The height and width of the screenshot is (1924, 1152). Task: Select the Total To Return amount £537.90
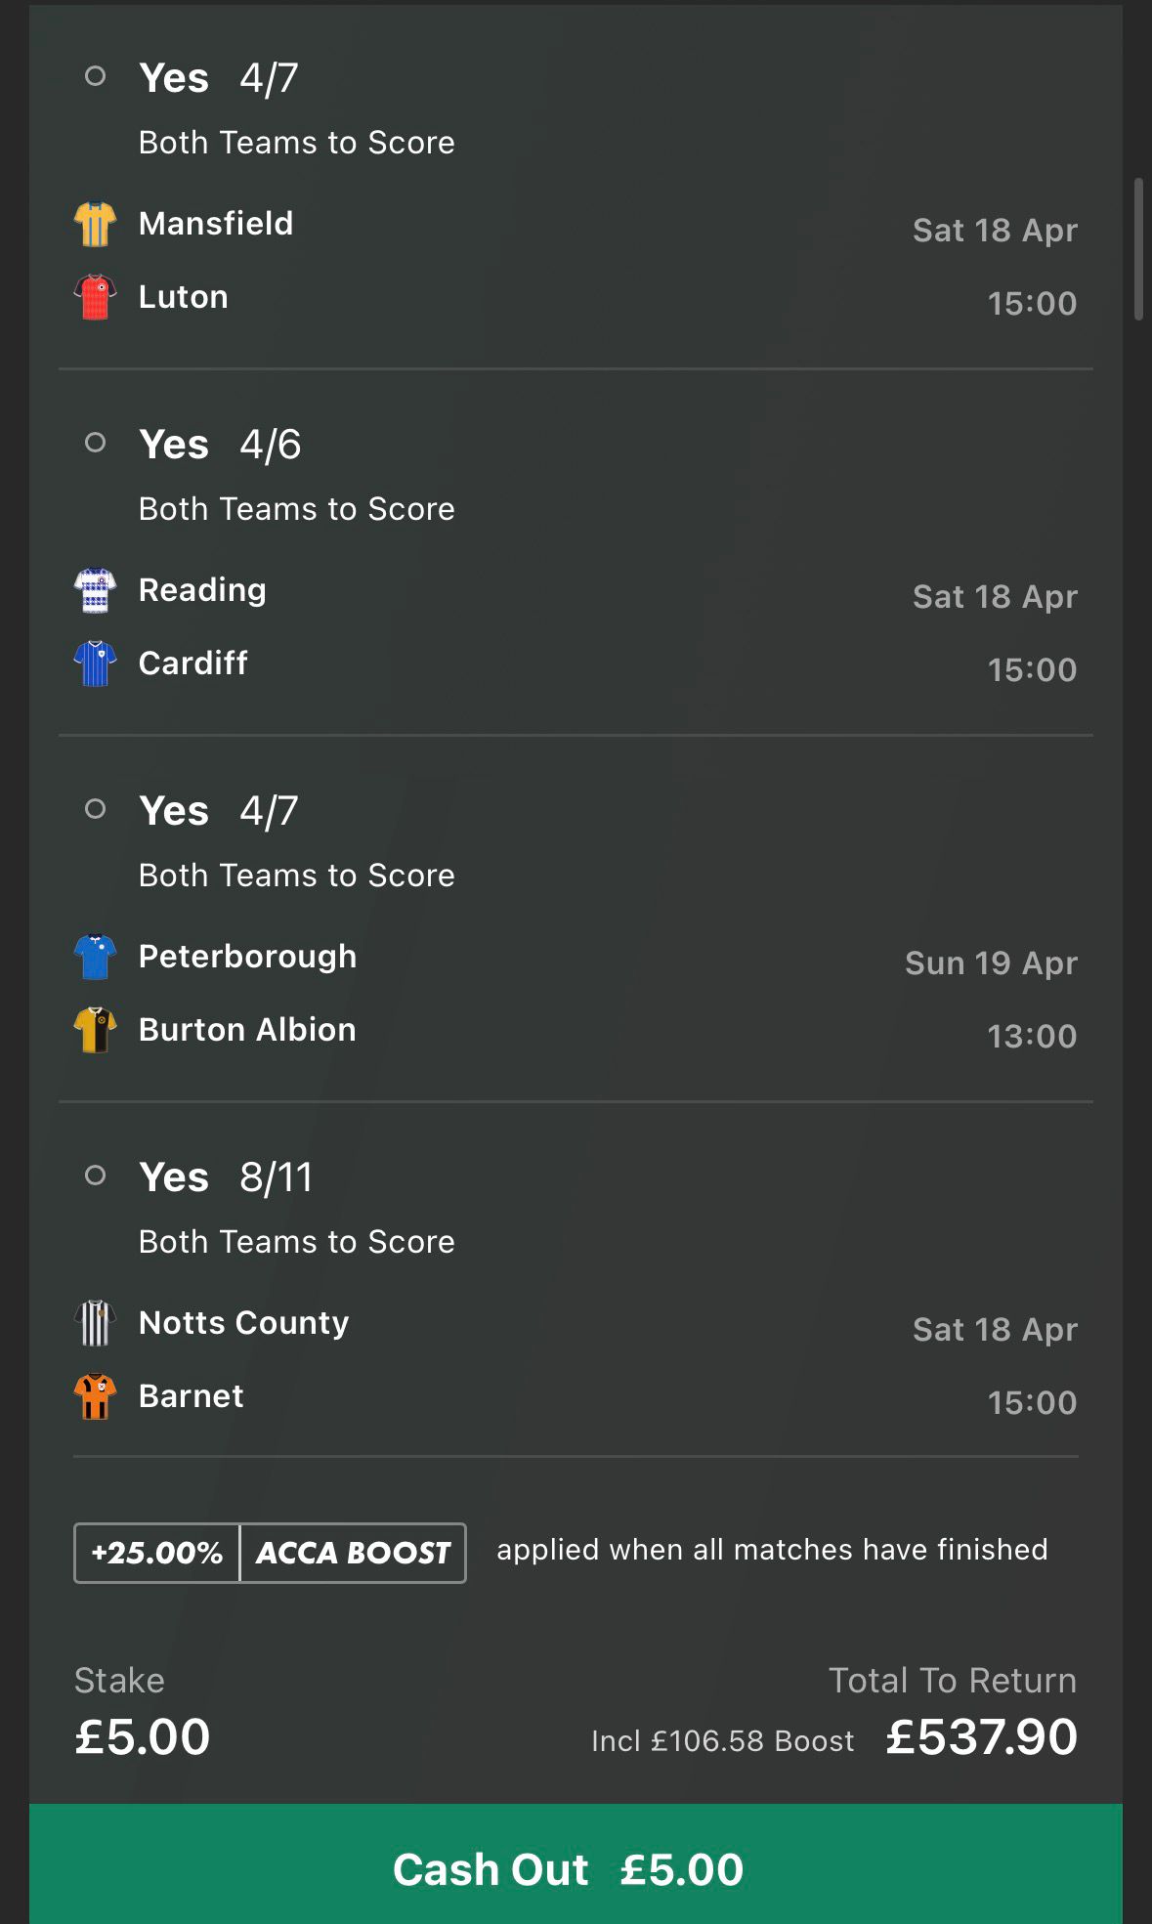[x=981, y=1737]
